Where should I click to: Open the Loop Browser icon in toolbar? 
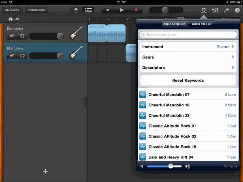[204, 10]
